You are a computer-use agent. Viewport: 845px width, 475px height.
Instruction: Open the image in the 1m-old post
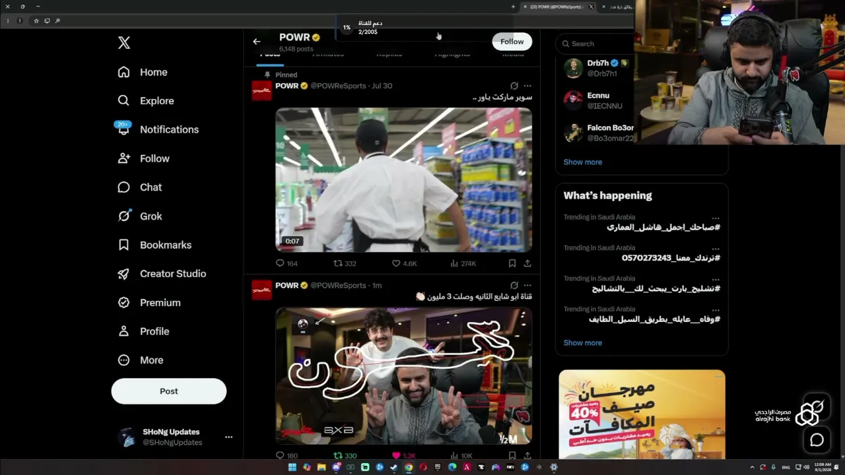(x=403, y=376)
